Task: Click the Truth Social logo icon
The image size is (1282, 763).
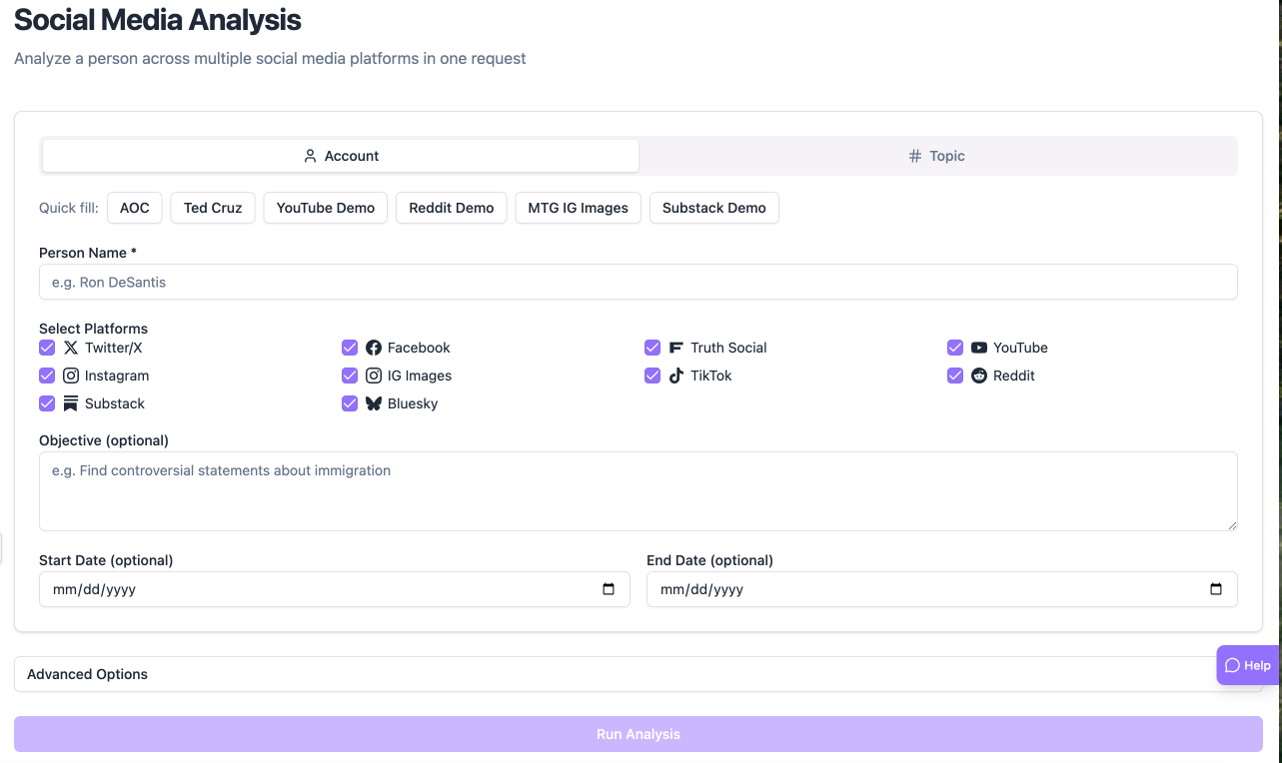Action: pyautogui.click(x=676, y=348)
